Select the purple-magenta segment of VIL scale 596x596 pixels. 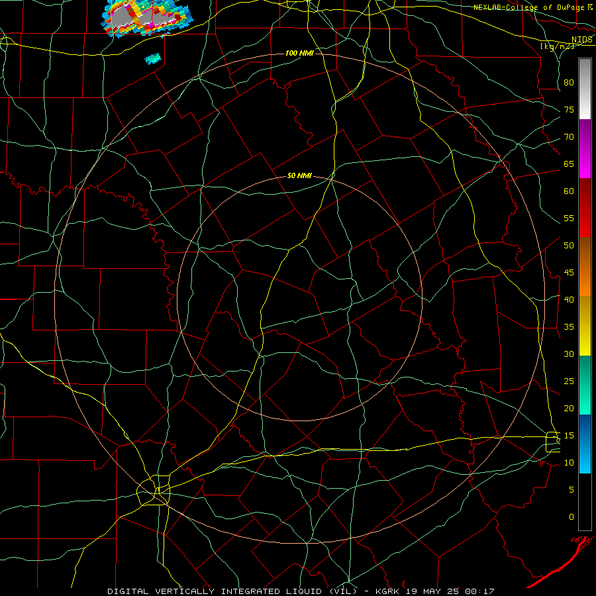click(x=585, y=148)
